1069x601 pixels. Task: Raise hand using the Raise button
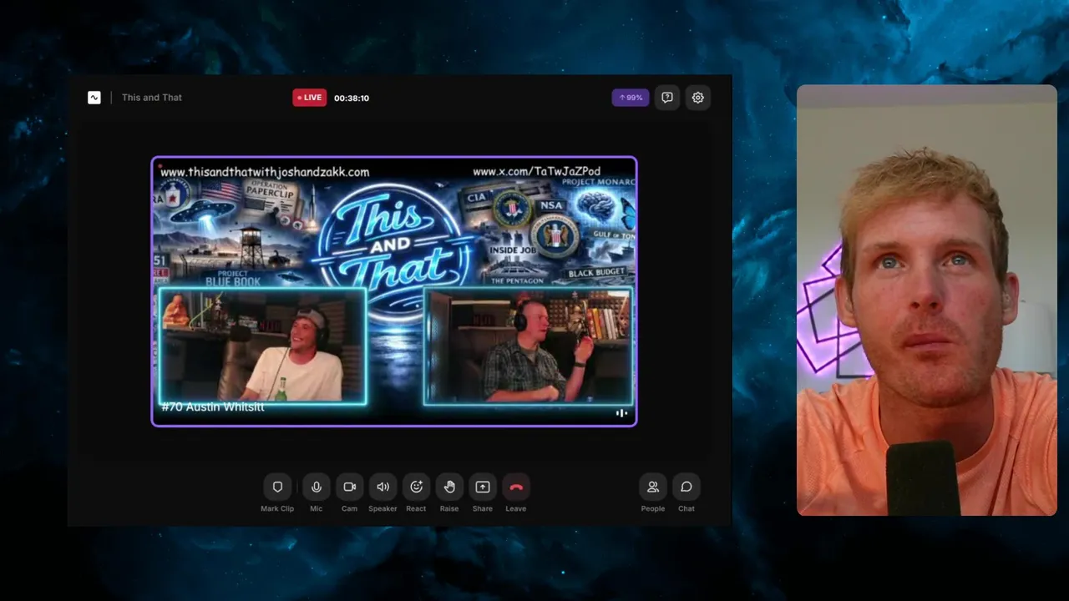tap(449, 487)
